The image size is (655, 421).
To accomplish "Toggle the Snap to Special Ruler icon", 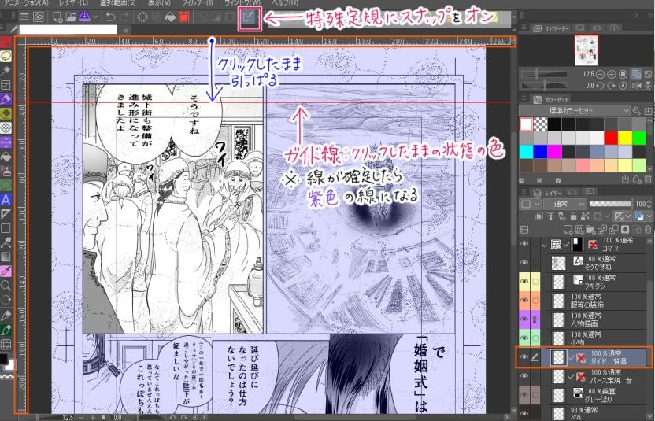I will pyautogui.click(x=250, y=18).
